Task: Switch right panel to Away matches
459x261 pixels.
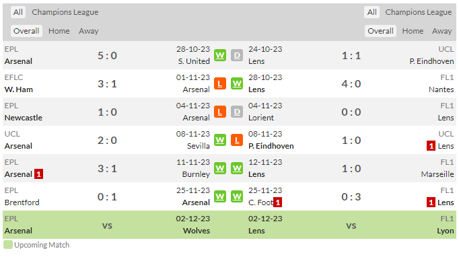Action: (442, 31)
